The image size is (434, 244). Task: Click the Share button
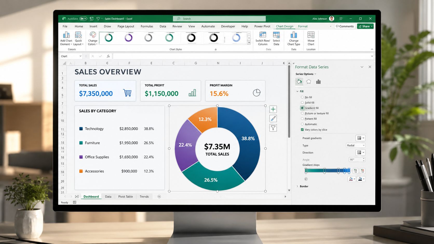click(365, 26)
